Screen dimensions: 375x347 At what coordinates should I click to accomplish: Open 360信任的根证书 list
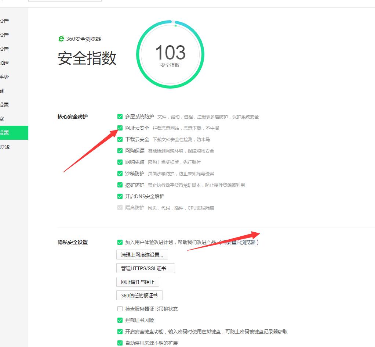[139, 295]
